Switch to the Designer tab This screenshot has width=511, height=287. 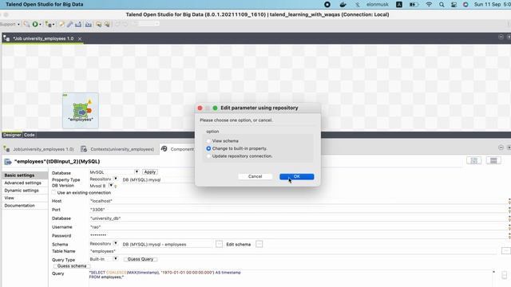pos(12,135)
